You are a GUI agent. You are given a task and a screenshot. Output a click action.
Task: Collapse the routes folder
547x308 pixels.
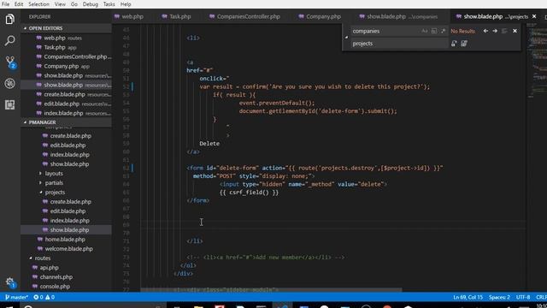click(43, 258)
